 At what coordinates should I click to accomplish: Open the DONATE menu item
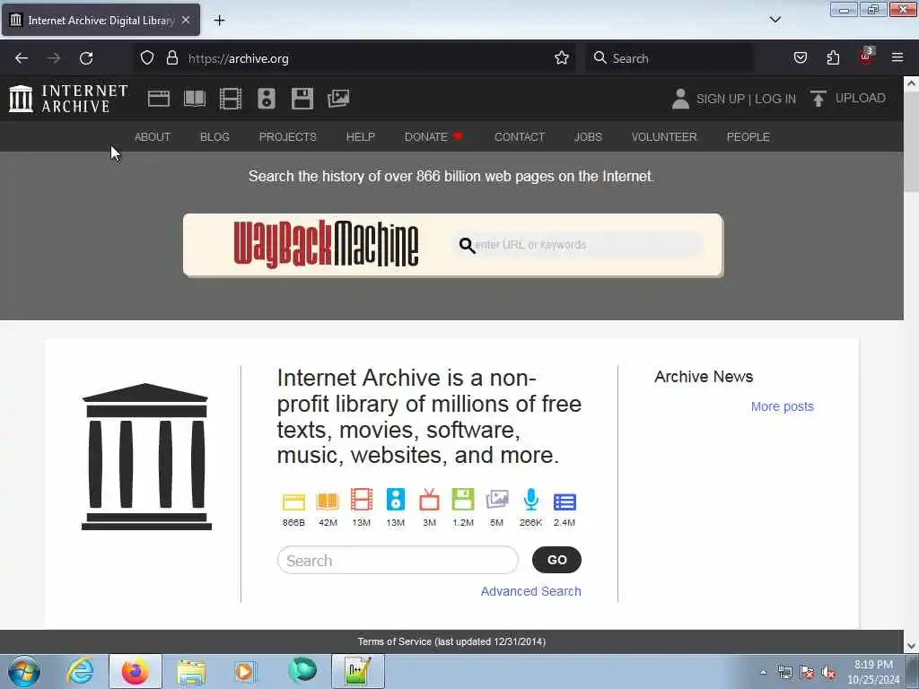[433, 137]
